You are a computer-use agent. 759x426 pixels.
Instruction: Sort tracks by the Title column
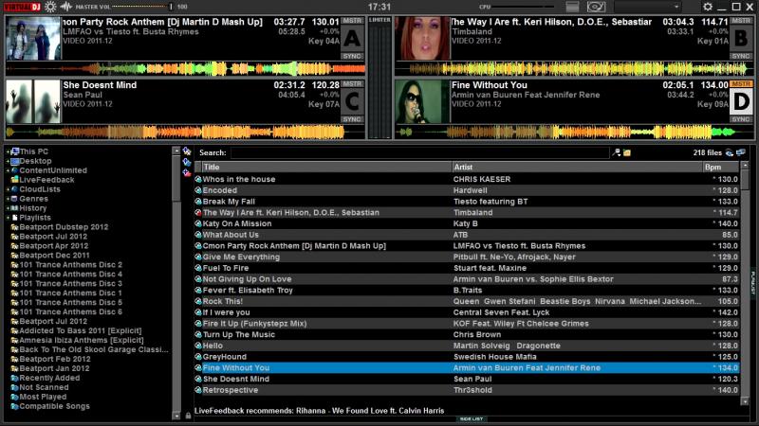pyautogui.click(x=326, y=168)
